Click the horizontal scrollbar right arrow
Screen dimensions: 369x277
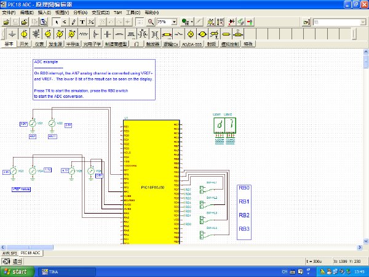360,247
